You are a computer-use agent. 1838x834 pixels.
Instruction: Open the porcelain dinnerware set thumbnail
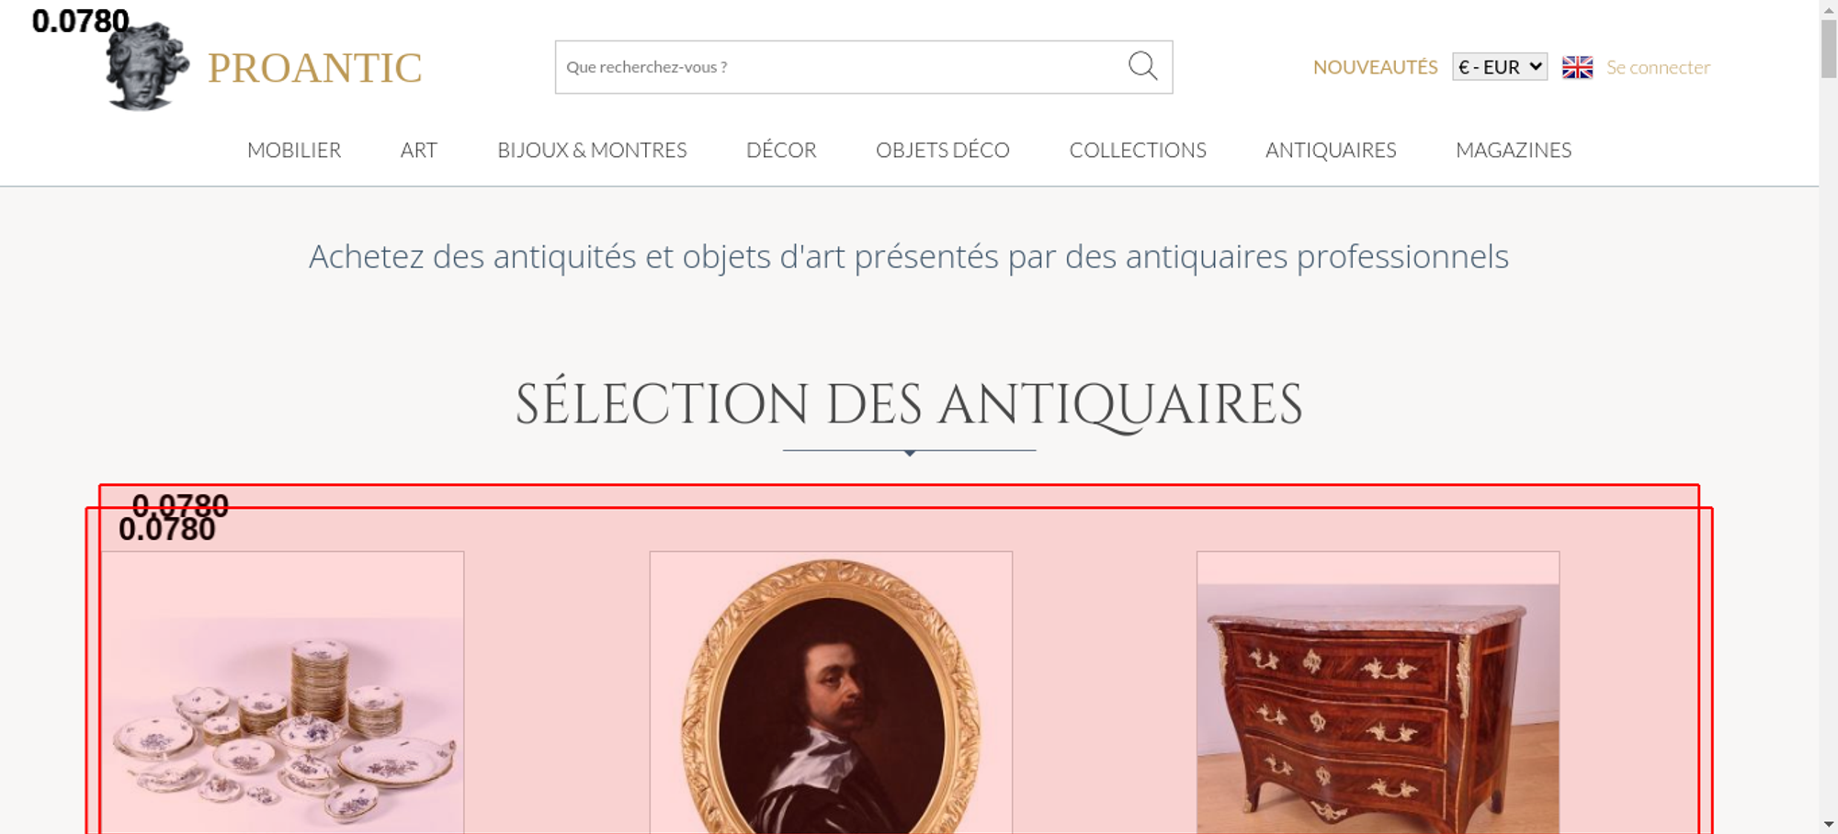click(x=283, y=693)
